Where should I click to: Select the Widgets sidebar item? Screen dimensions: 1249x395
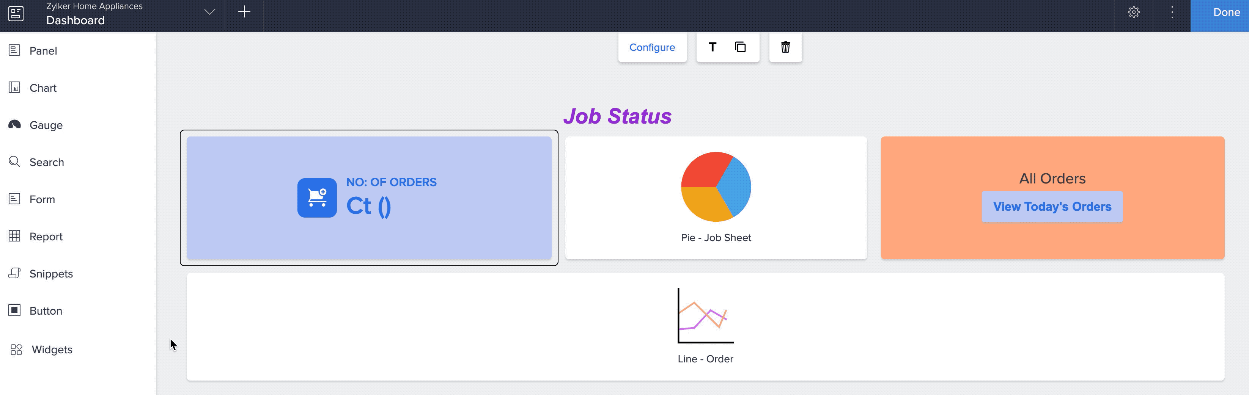pos(51,350)
